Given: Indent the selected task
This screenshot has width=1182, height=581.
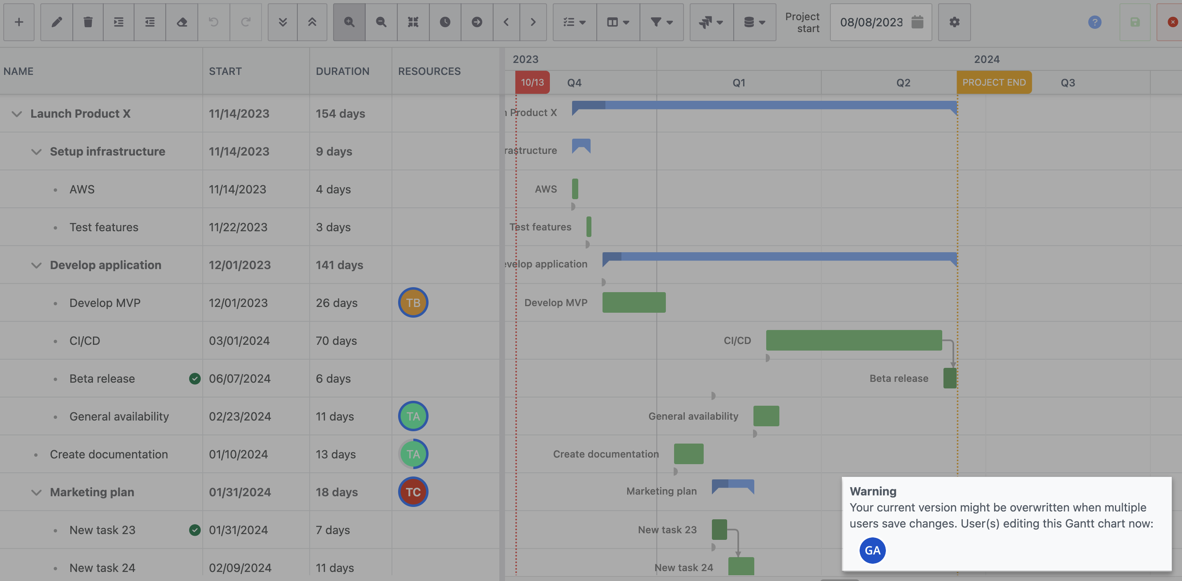Looking at the screenshot, I should point(118,21).
